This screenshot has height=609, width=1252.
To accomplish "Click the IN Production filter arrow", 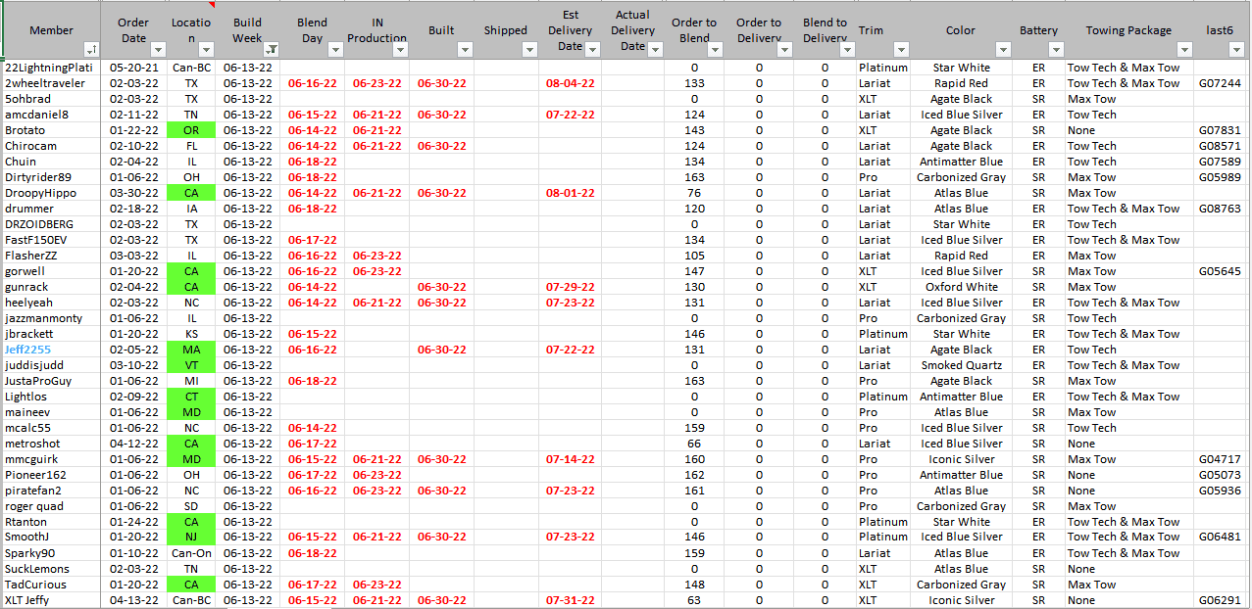I will pos(400,50).
